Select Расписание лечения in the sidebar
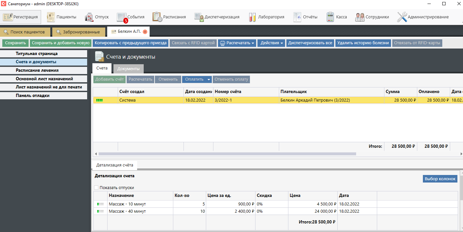This screenshot has height=232, width=463. pyautogui.click(x=37, y=70)
